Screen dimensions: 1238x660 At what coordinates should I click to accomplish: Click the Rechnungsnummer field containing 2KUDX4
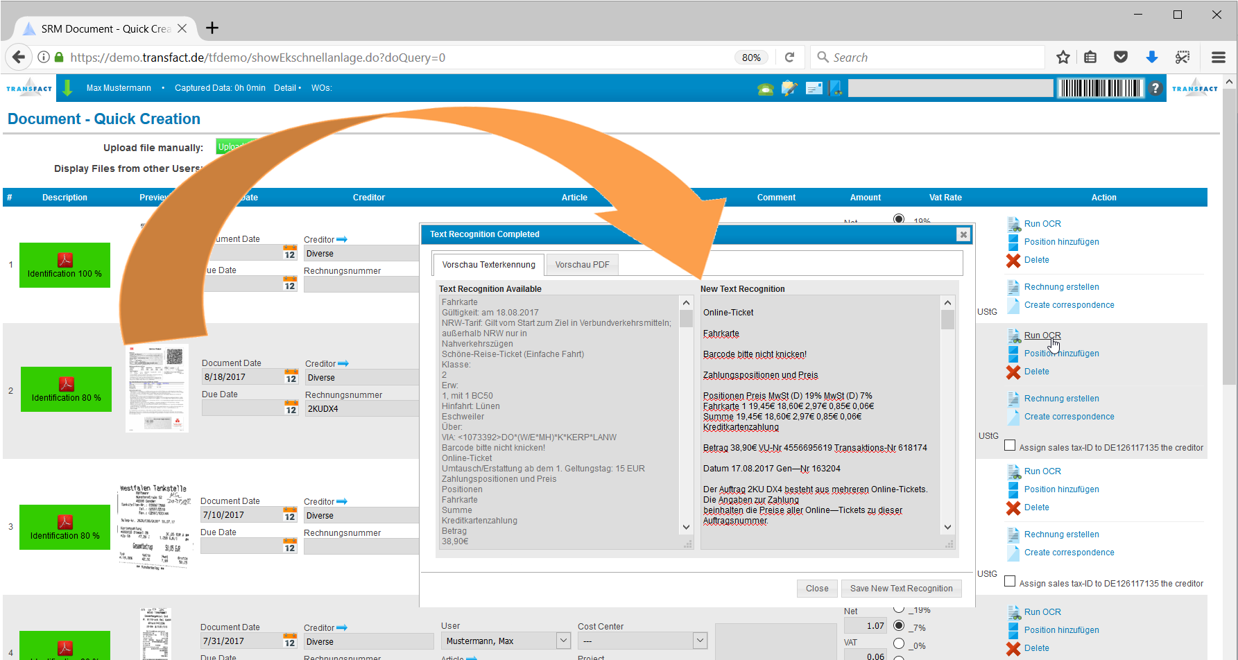coord(361,409)
